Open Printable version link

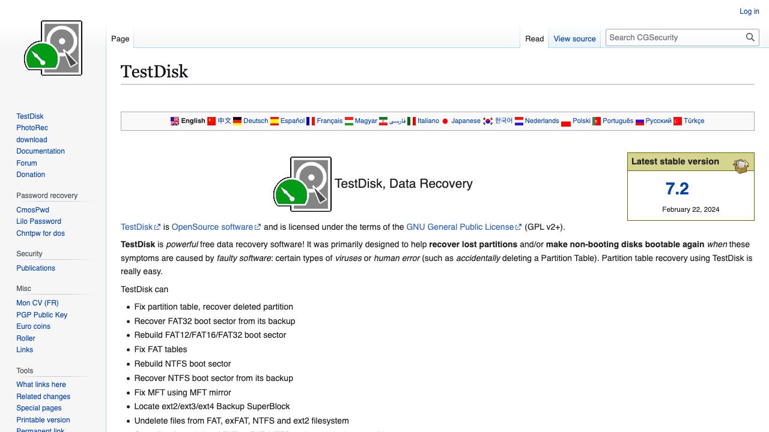pyautogui.click(x=43, y=420)
